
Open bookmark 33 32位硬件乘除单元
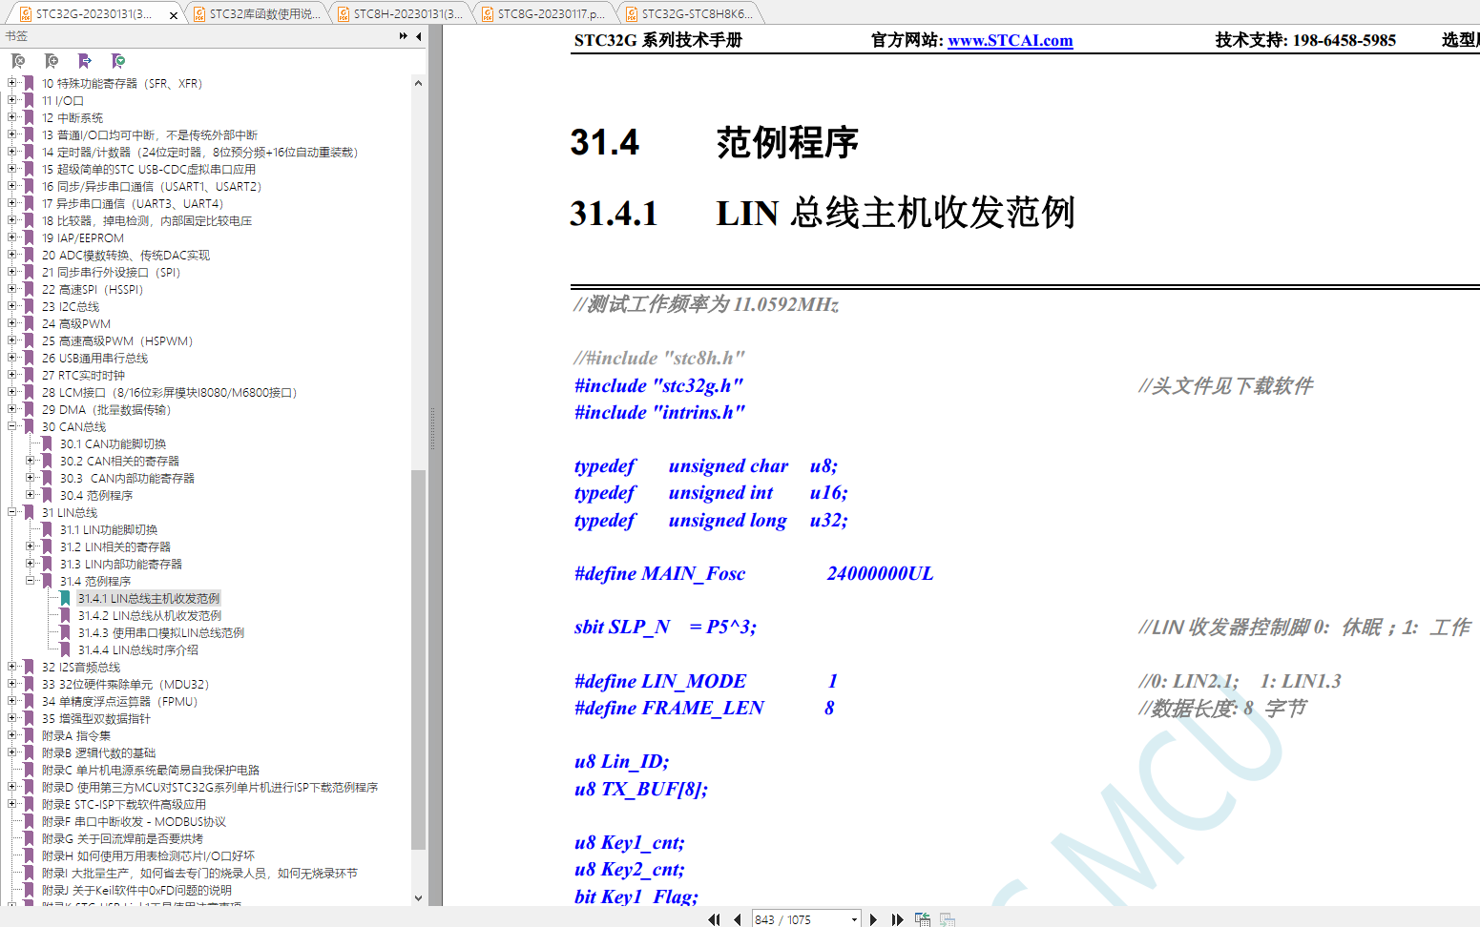(125, 684)
